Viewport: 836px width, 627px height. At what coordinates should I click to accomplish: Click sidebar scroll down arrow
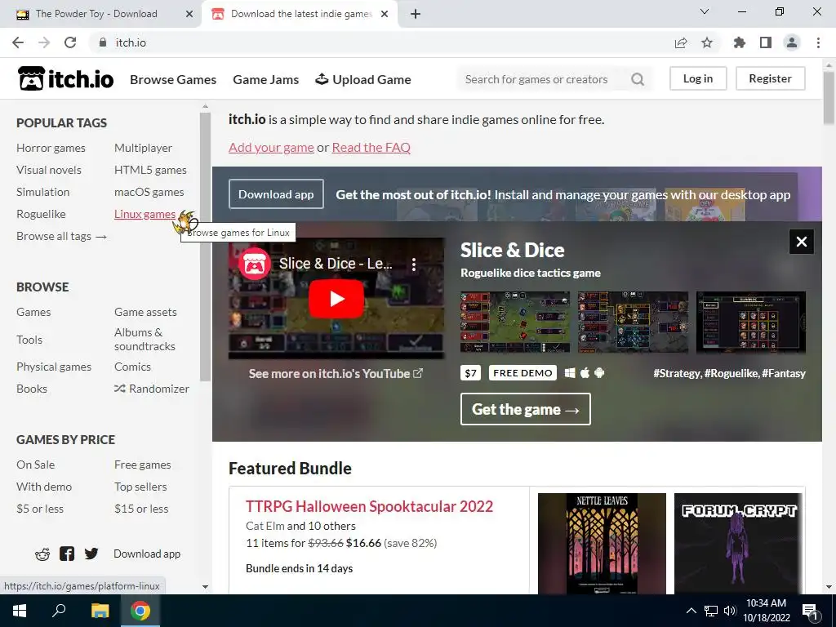pyautogui.click(x=205, y=586)
